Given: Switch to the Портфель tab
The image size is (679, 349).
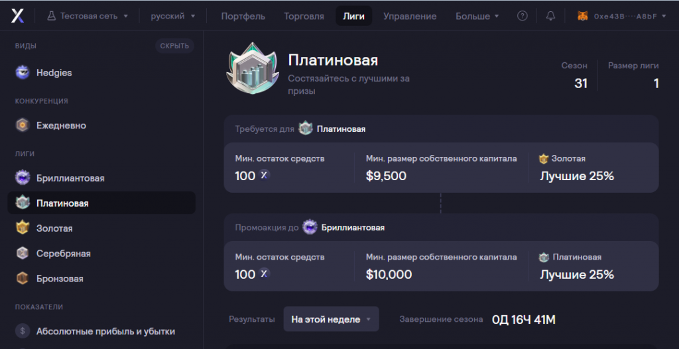Looking at the screenshot, I should click(243, 16).
